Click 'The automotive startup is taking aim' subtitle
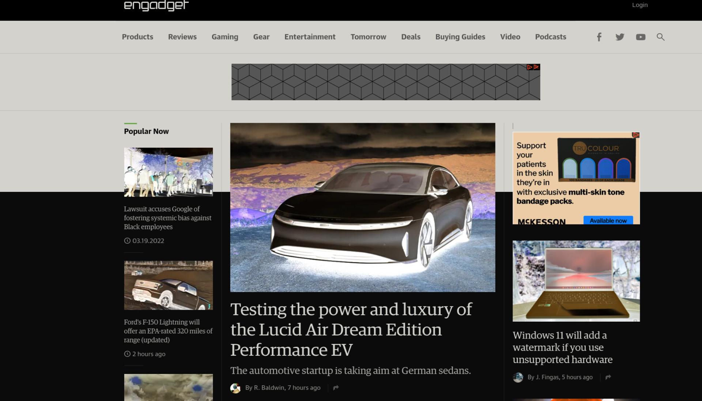Viewport: 702px width, 401px height. coord(351,371)
